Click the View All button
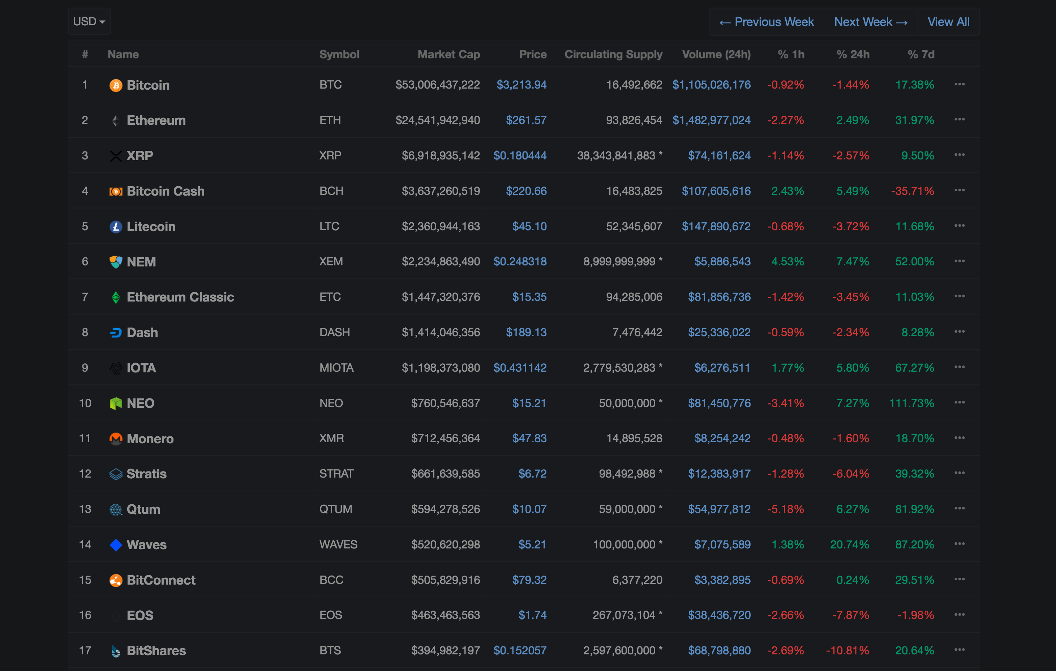The image size is (1056, 671). 949,22
